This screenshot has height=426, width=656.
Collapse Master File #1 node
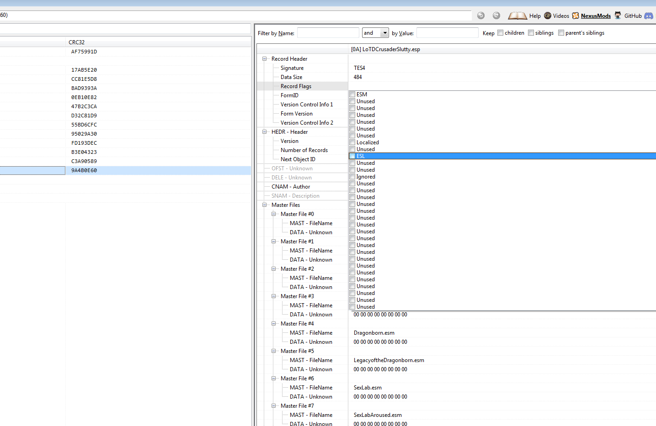tap(273, 242)
